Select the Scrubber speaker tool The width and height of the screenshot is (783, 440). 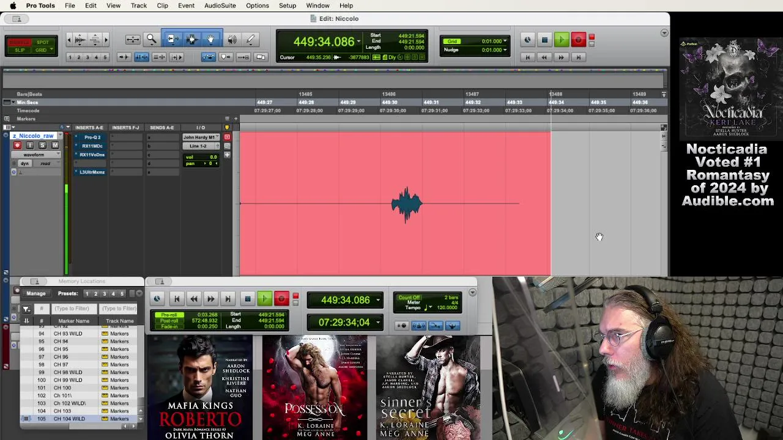(x=232, y=40)
